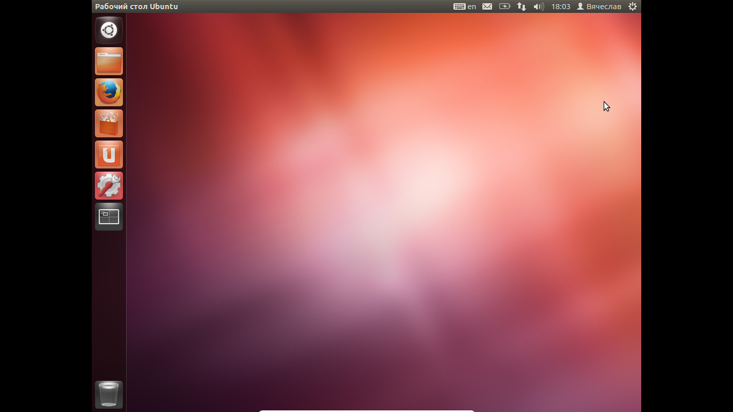Screen dimensions: 733x412
Task: Open keyboard layout indicator showing en
Action: (465, 6)
